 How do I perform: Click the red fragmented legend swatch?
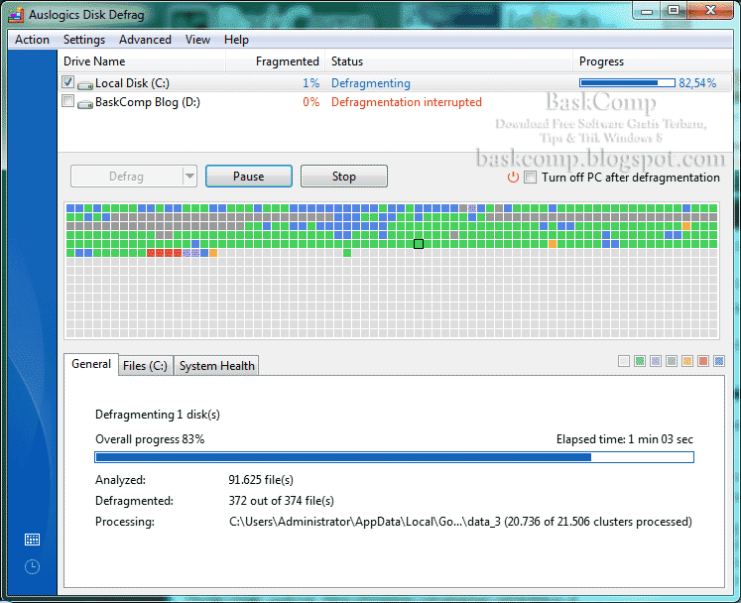(703, 362)
